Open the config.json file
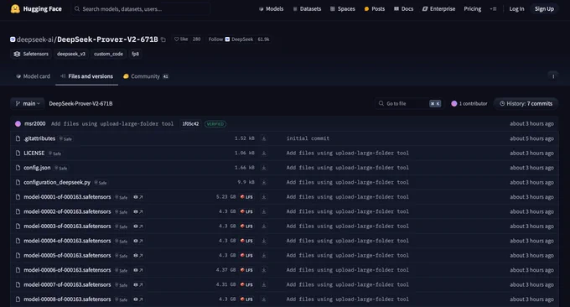 coord(37,168)
